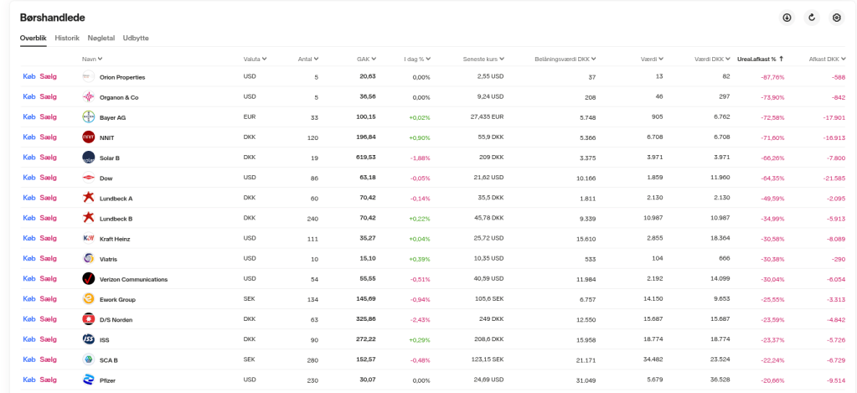Click the download icon in top right
The height and width of the screenshot is (393, 857).
787,18
